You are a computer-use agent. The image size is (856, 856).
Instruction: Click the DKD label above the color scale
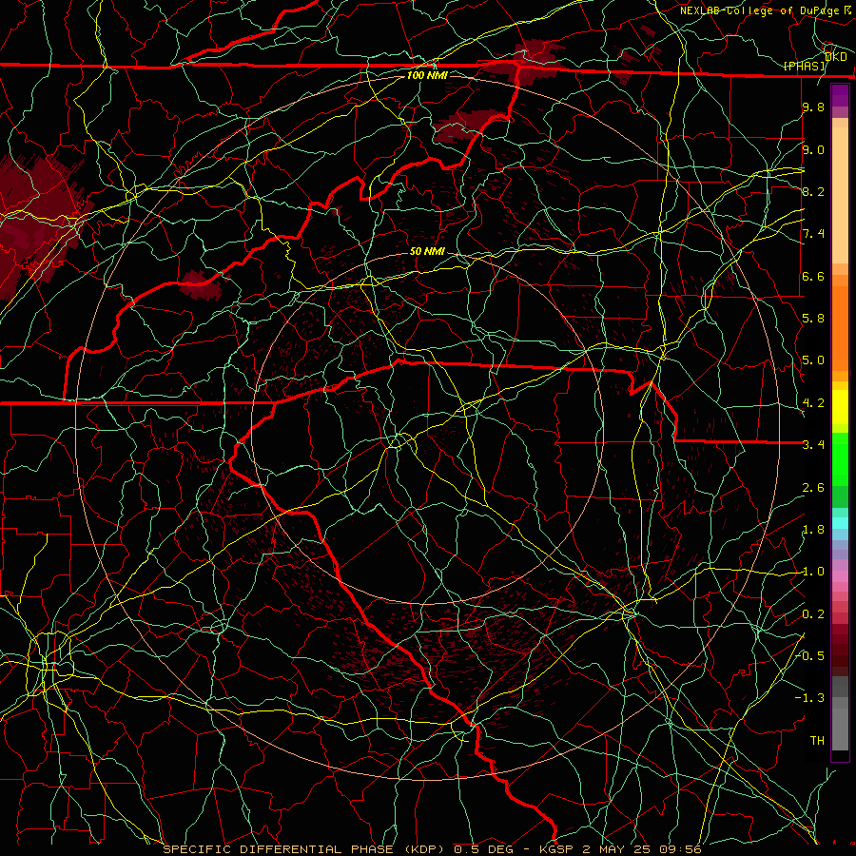835,56
